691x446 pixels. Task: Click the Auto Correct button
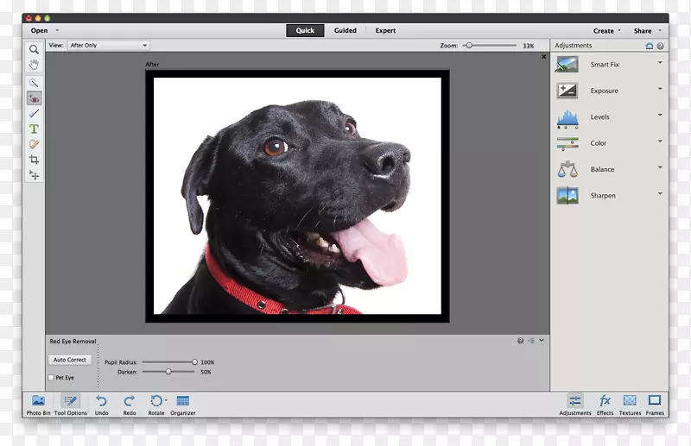point(70,360)
